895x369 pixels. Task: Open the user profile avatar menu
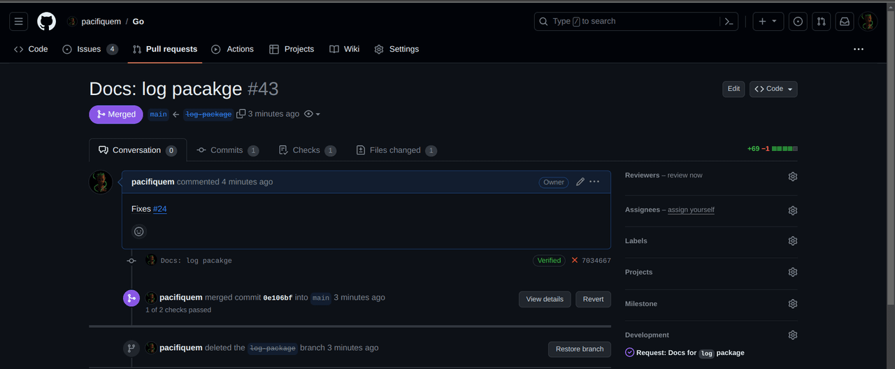click(x=868, y=22)
